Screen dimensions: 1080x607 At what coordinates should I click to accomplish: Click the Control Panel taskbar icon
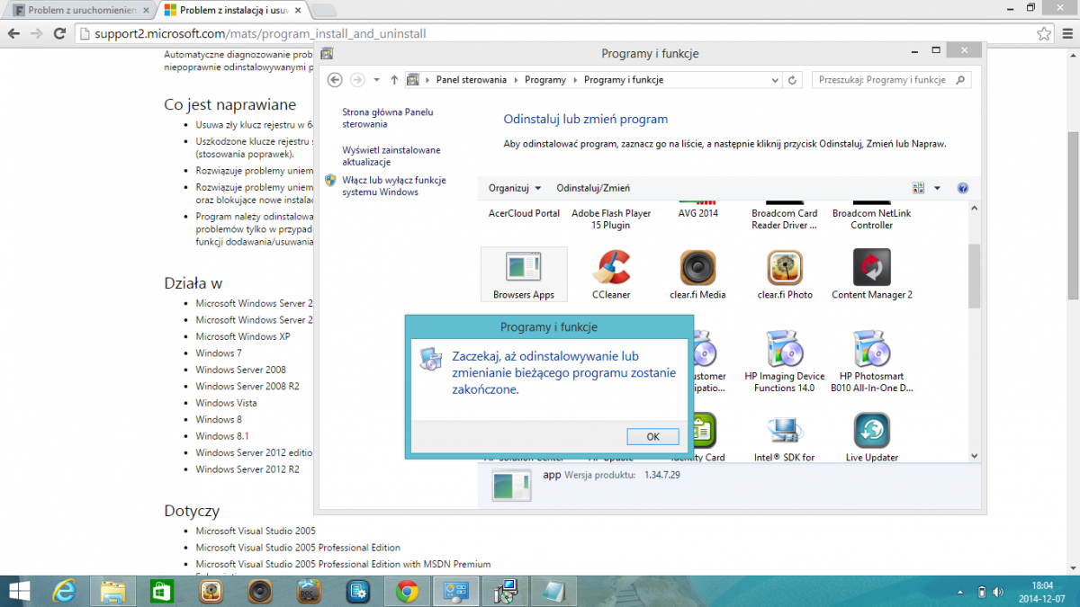click(455, 591)
